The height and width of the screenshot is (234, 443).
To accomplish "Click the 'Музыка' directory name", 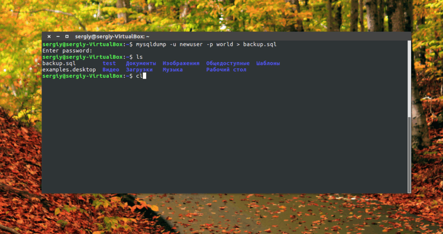I will pos(173,70).
